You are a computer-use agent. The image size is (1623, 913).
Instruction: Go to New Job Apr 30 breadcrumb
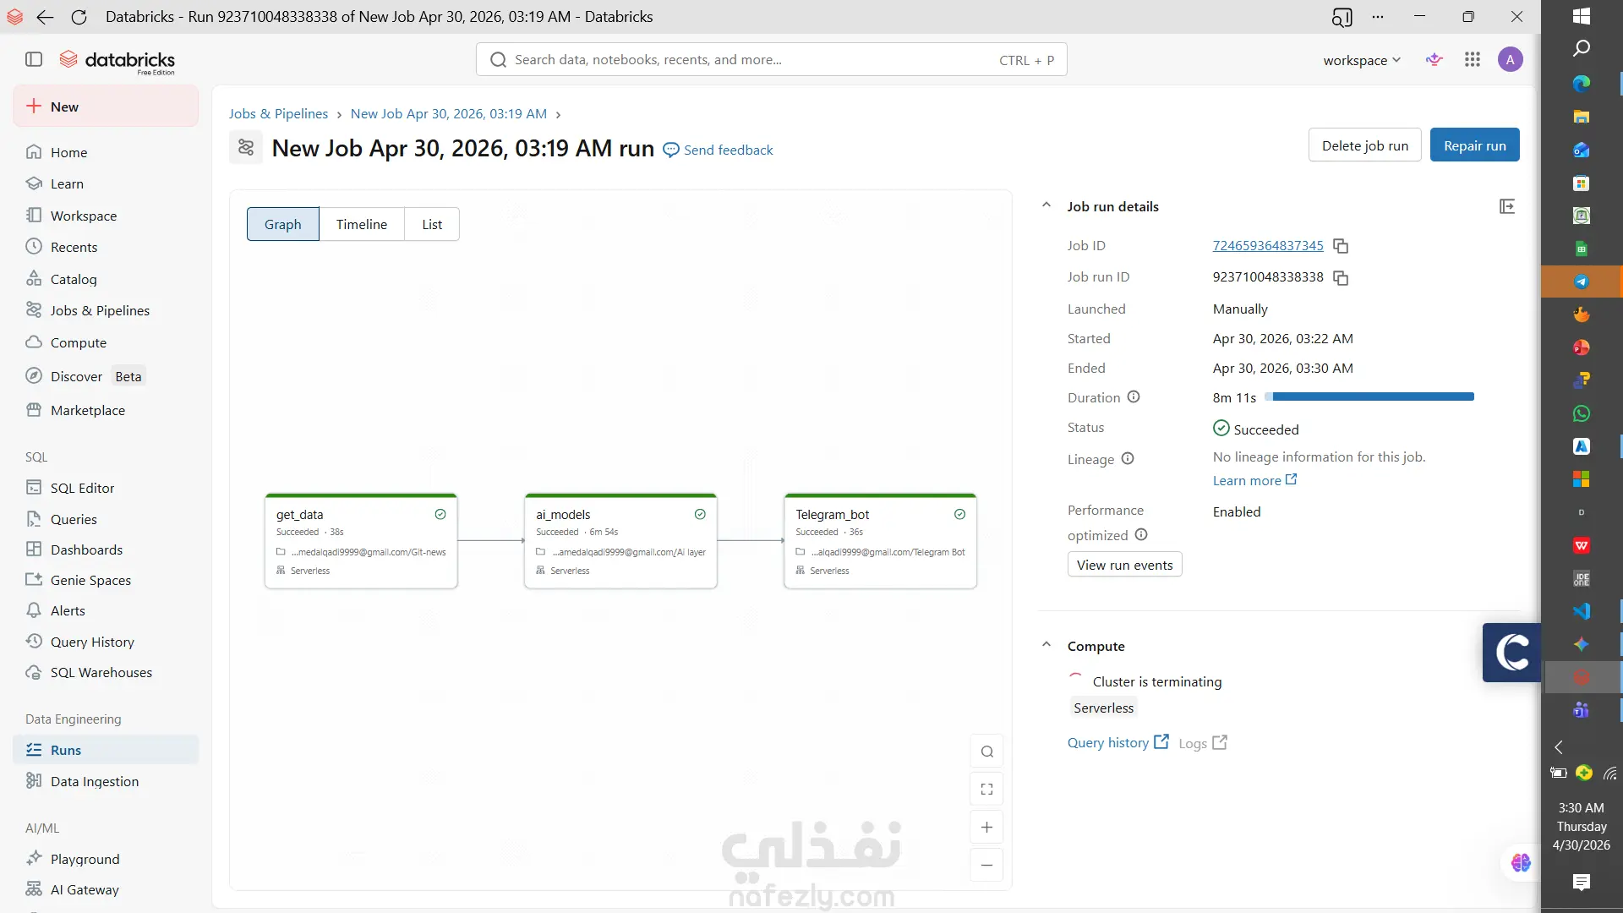tap(448, 113)
